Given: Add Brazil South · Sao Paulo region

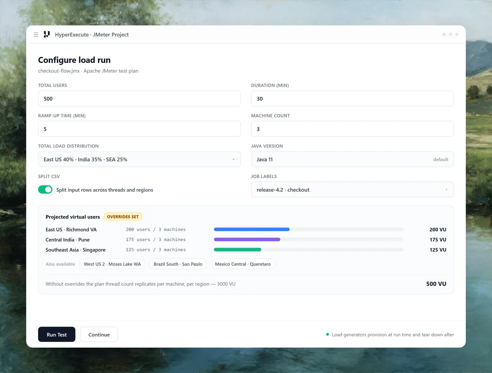Looking at the screenshot, I should point(178,264).
